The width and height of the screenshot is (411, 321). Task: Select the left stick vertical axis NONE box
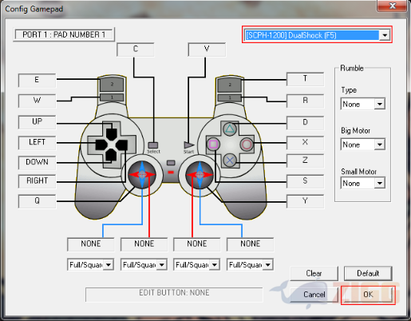coord(91,244)
